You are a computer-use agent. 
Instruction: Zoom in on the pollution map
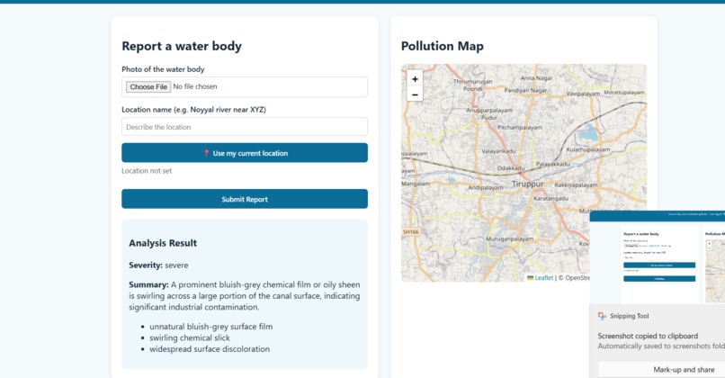click(415, 79)
